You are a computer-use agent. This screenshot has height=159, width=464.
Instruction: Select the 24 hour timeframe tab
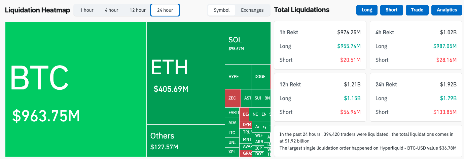(165, 10)
